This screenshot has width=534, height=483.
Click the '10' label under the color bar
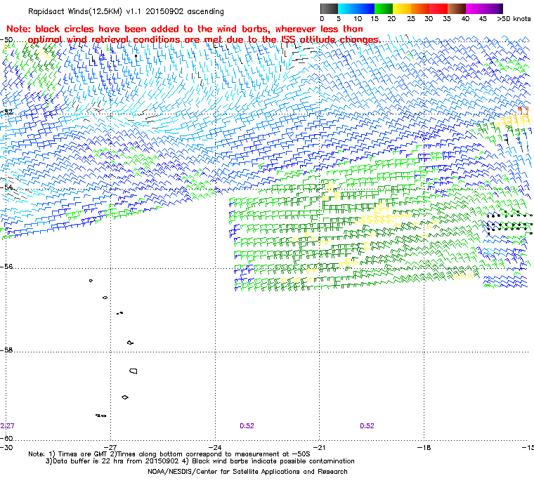(x=357, y=19)
